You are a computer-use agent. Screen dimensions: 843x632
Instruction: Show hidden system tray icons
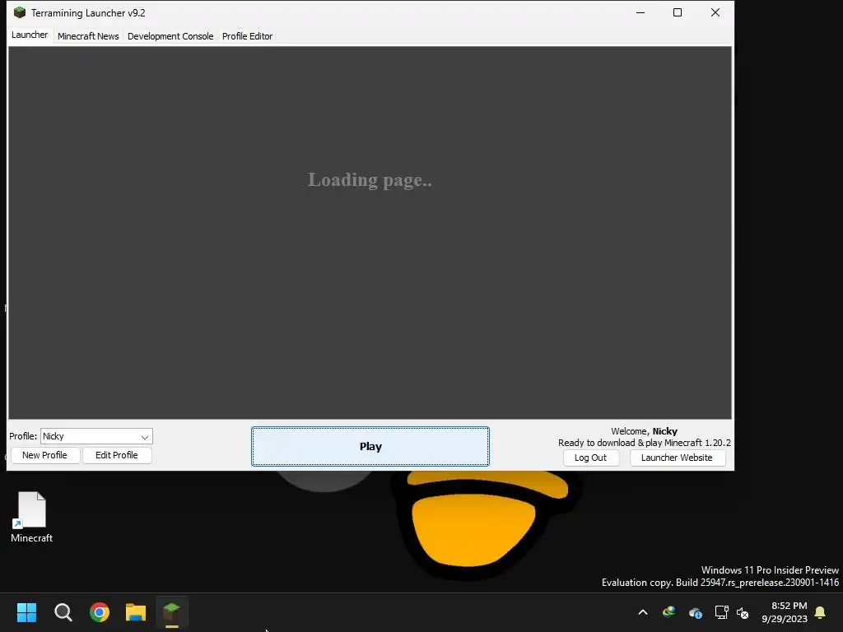coord(643,612)
